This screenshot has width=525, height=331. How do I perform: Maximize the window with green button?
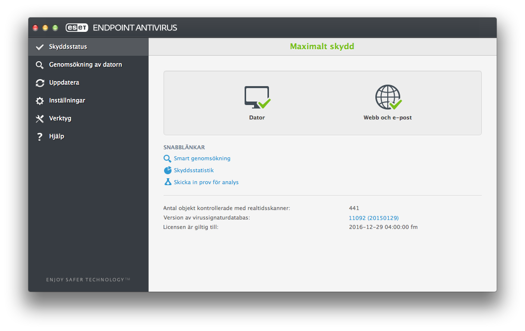point(55,28)
